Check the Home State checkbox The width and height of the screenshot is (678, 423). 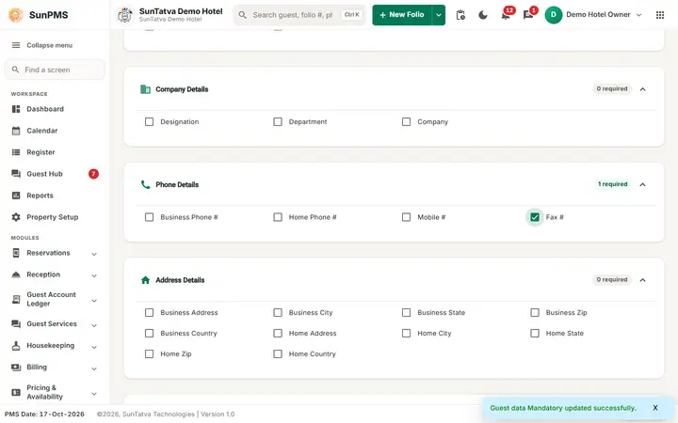(535, 333)
